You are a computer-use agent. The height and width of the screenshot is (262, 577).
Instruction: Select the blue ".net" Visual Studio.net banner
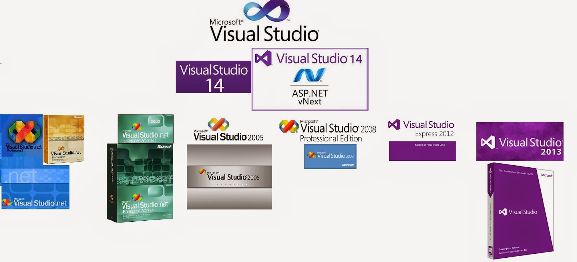[35, 187]
